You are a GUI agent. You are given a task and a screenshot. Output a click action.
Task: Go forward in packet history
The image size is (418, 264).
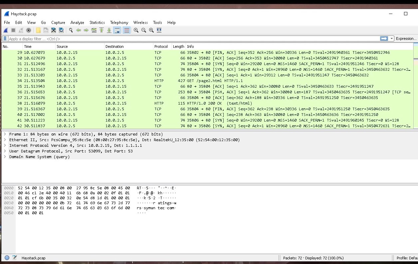[x=86, y=30]
